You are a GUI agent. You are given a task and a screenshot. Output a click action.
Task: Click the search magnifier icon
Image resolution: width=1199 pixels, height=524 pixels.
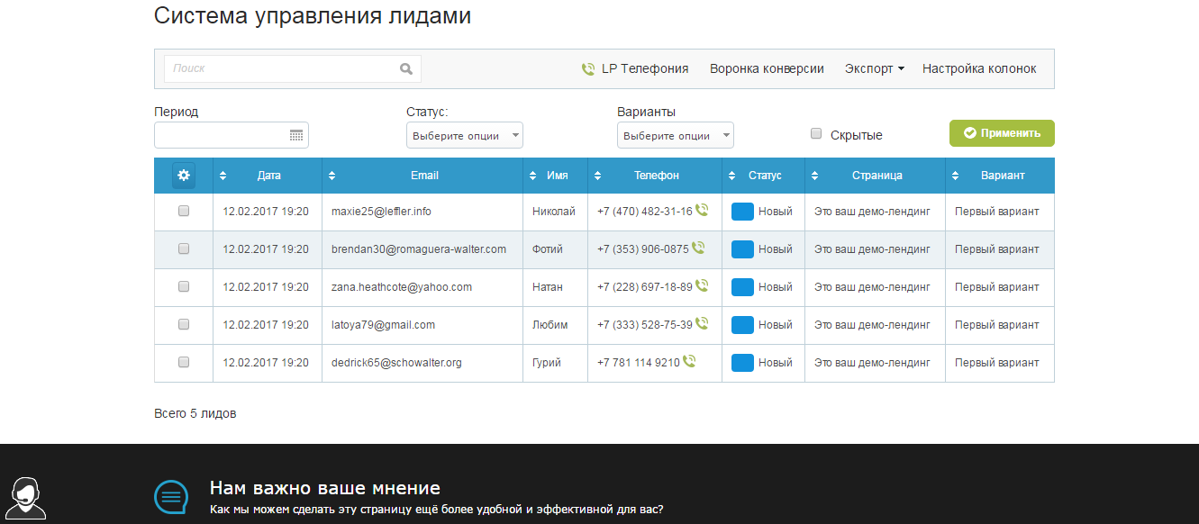[406, 68]
